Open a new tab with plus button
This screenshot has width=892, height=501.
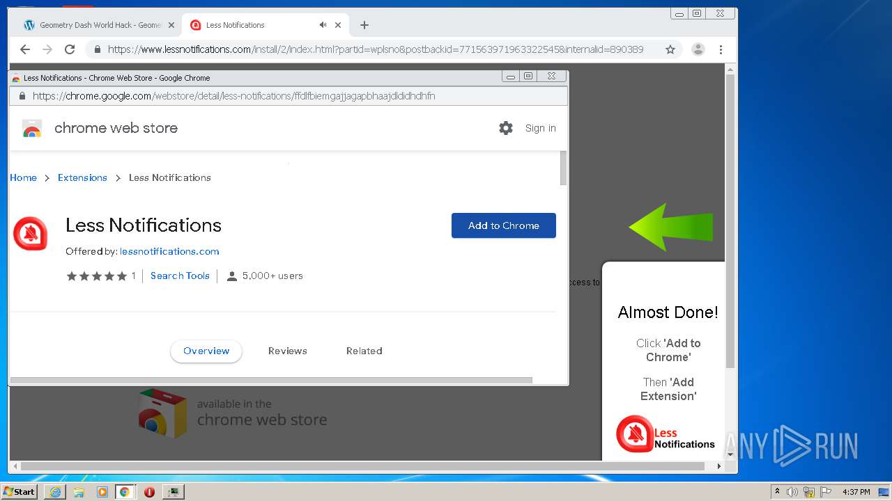(x=364, y=25)
